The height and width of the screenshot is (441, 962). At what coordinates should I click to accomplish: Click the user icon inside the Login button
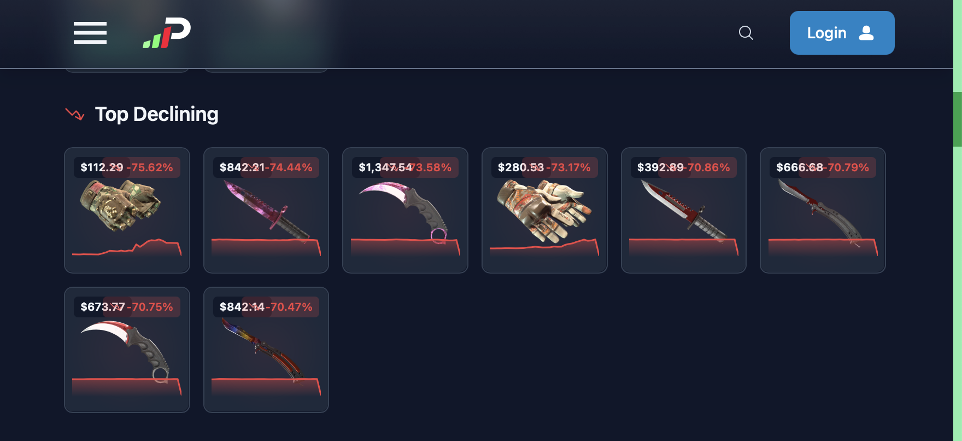coord(866,33)
